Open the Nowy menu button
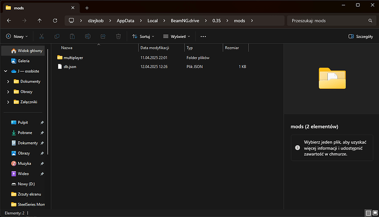The width and height of the screenshot is (379, 217). click(x=16, y=36)
